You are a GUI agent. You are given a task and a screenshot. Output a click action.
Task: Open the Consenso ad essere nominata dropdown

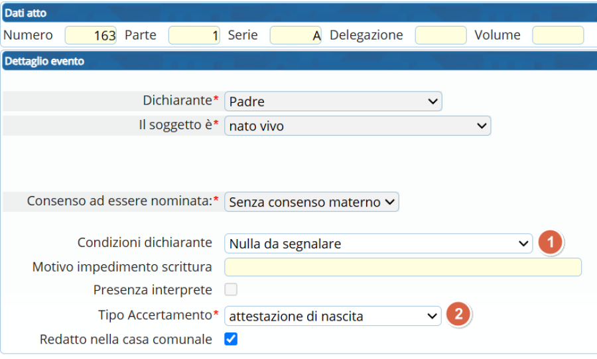(312, 201)
